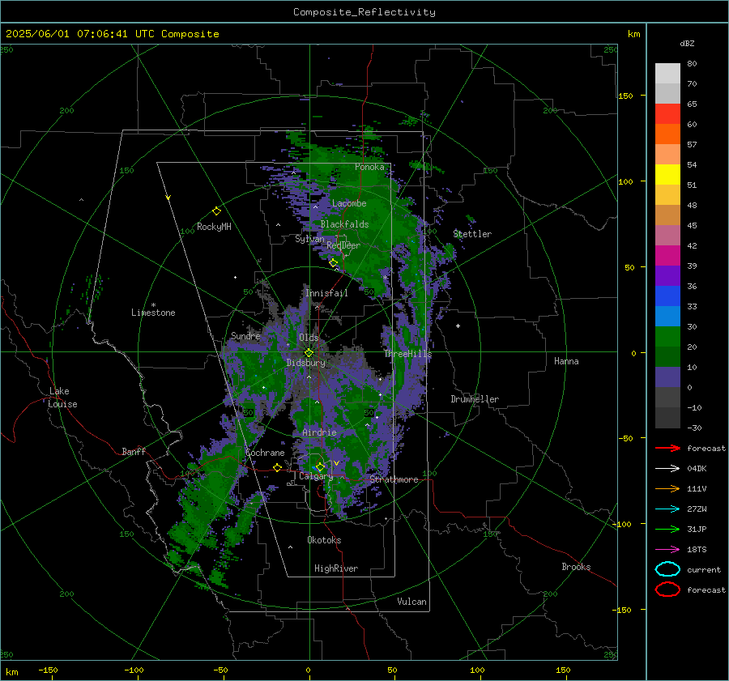Click the Blackfalds city label
Screen dimensions: 729x681
coord(344,224)
